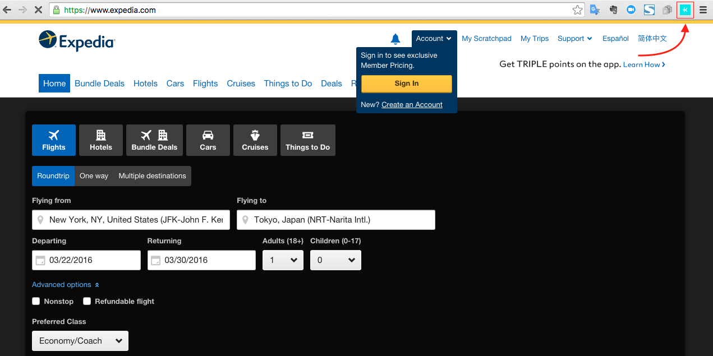This screenshot has width=713, height=356.
Task: Click the Flying to field
Action: click(336, 220)
